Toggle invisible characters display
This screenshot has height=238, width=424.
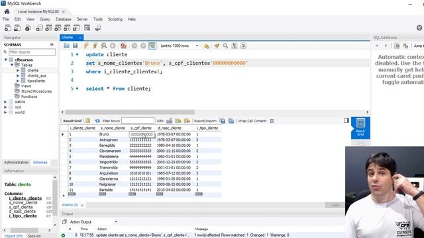click(x=235, y=46)
